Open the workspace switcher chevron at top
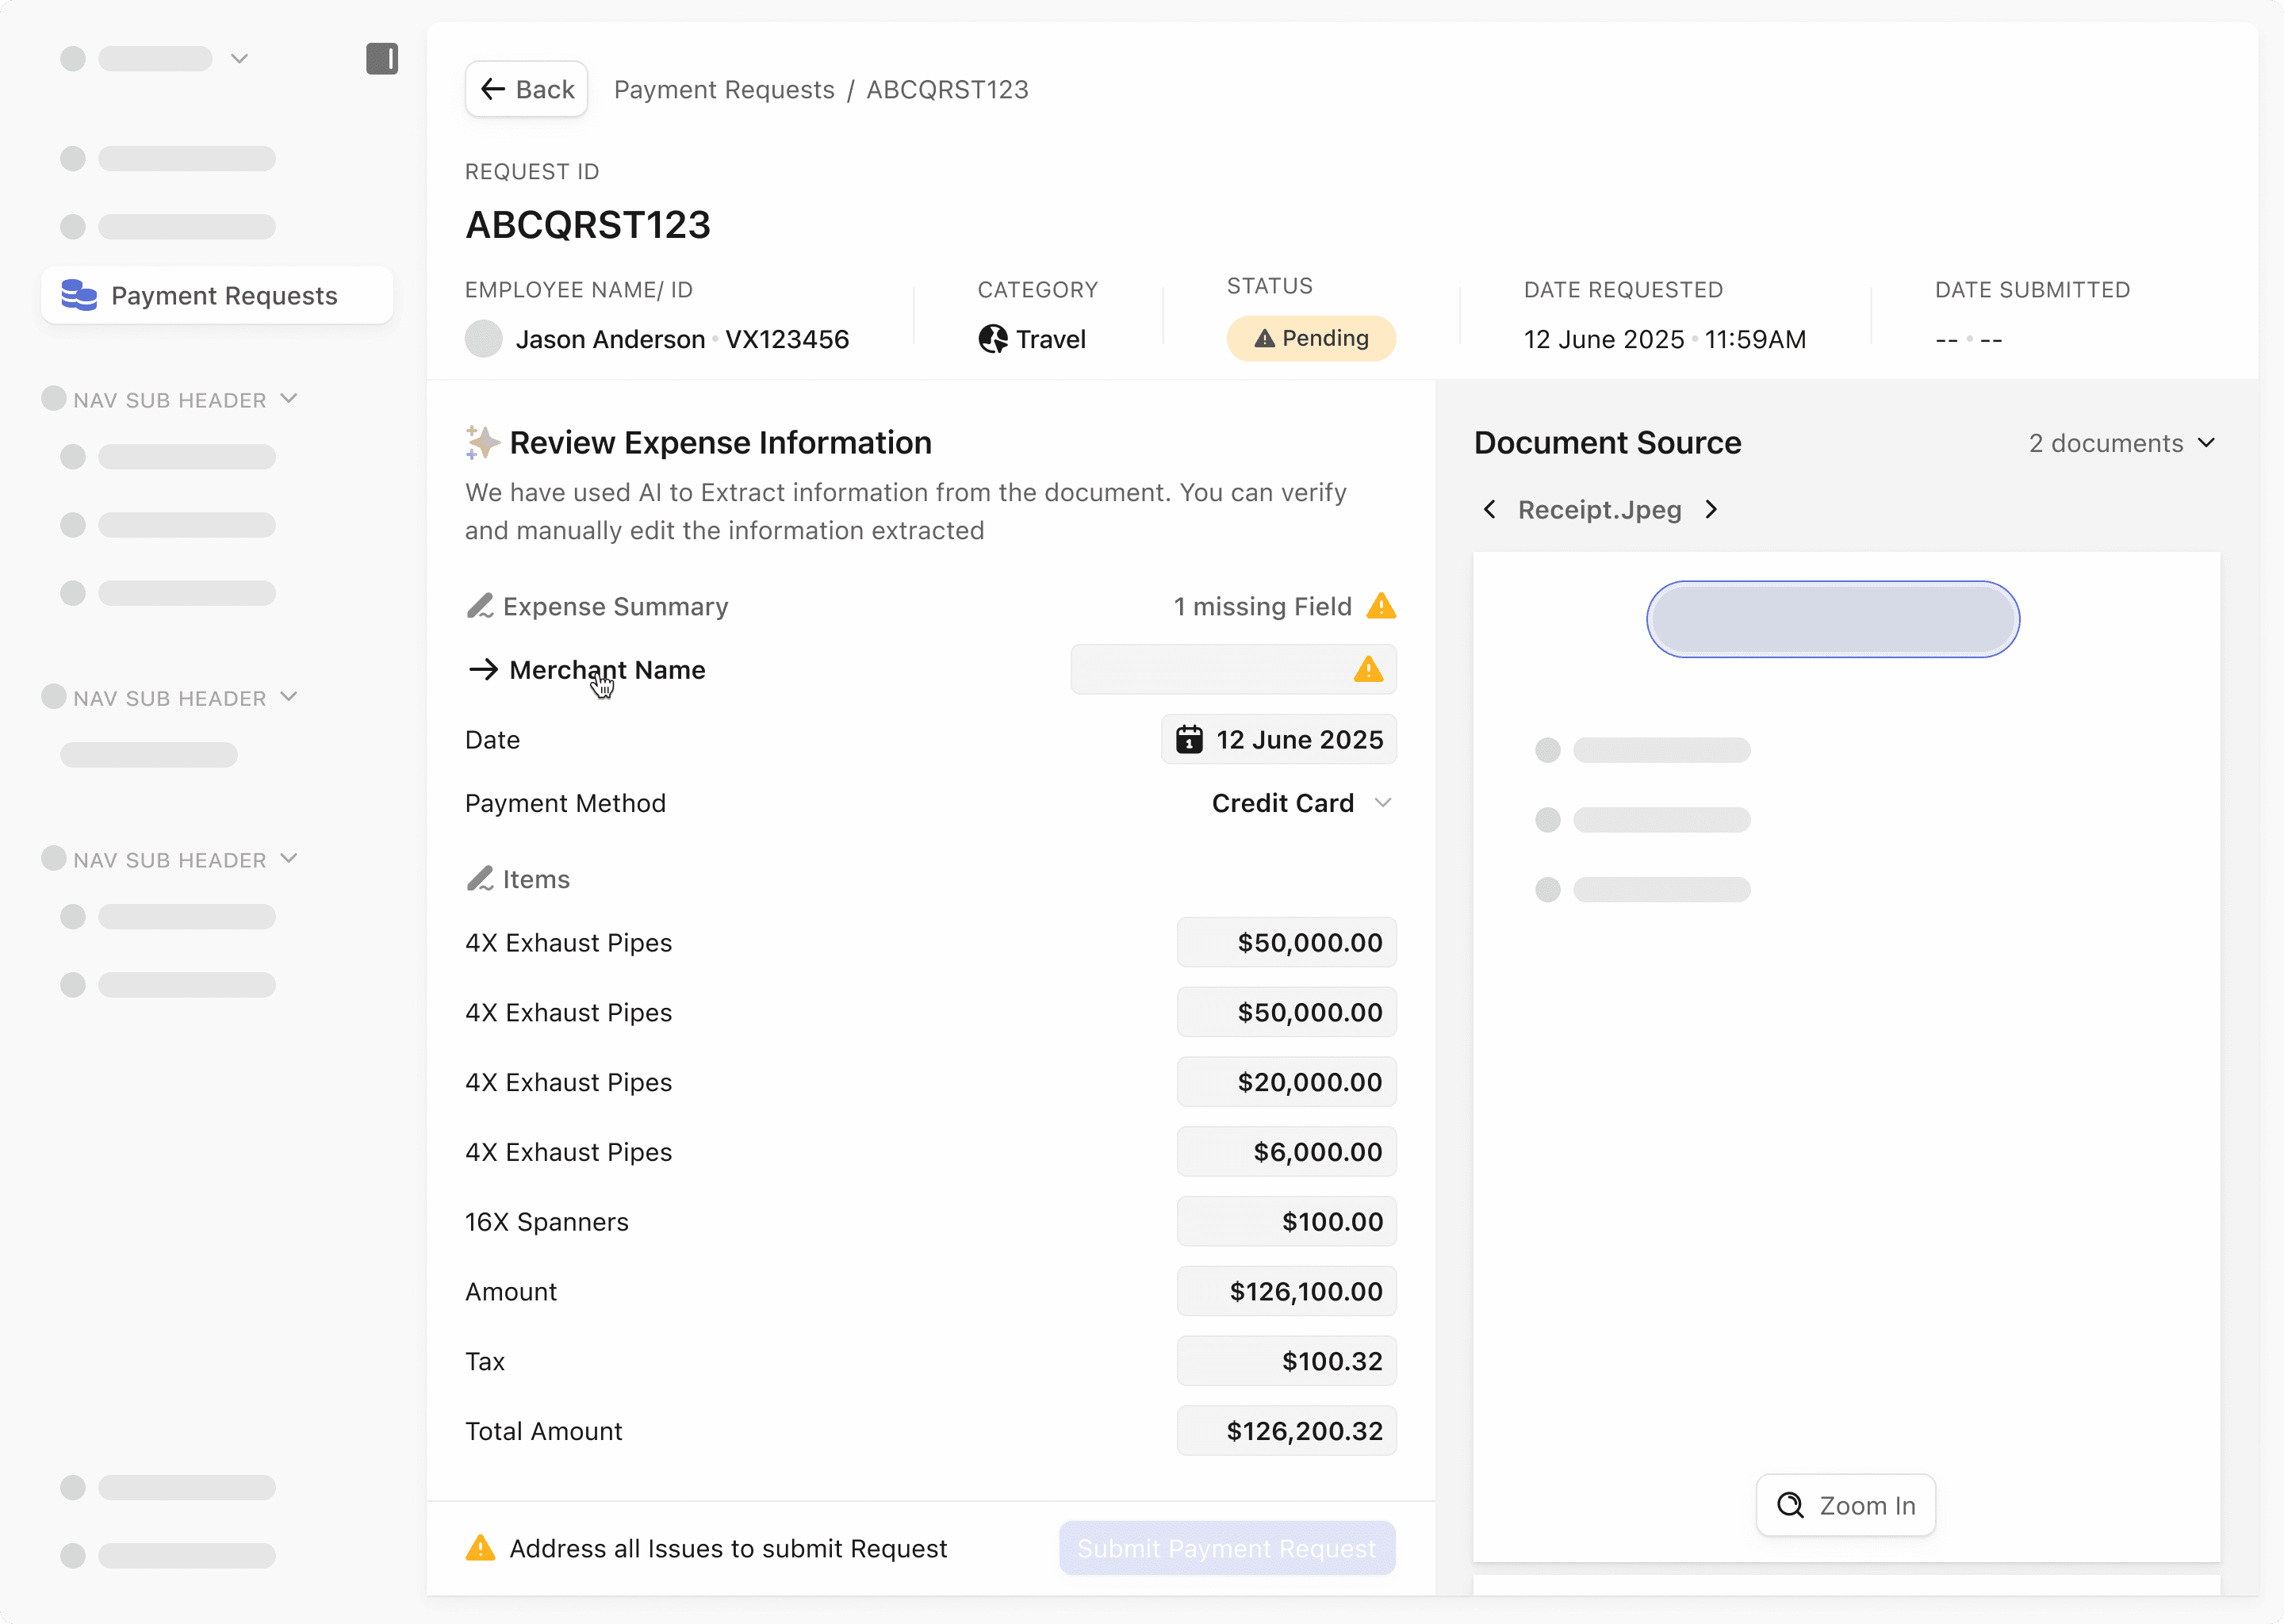 point(239,59)
